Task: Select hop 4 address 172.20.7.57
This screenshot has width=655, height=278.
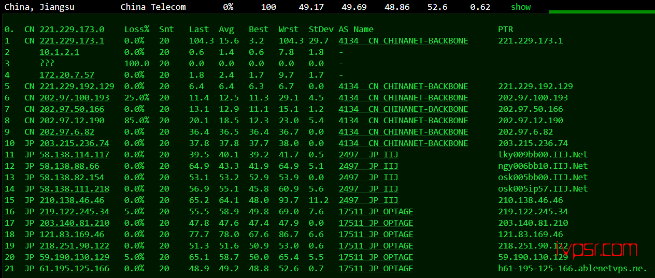Action: click(x=67, y=75)
